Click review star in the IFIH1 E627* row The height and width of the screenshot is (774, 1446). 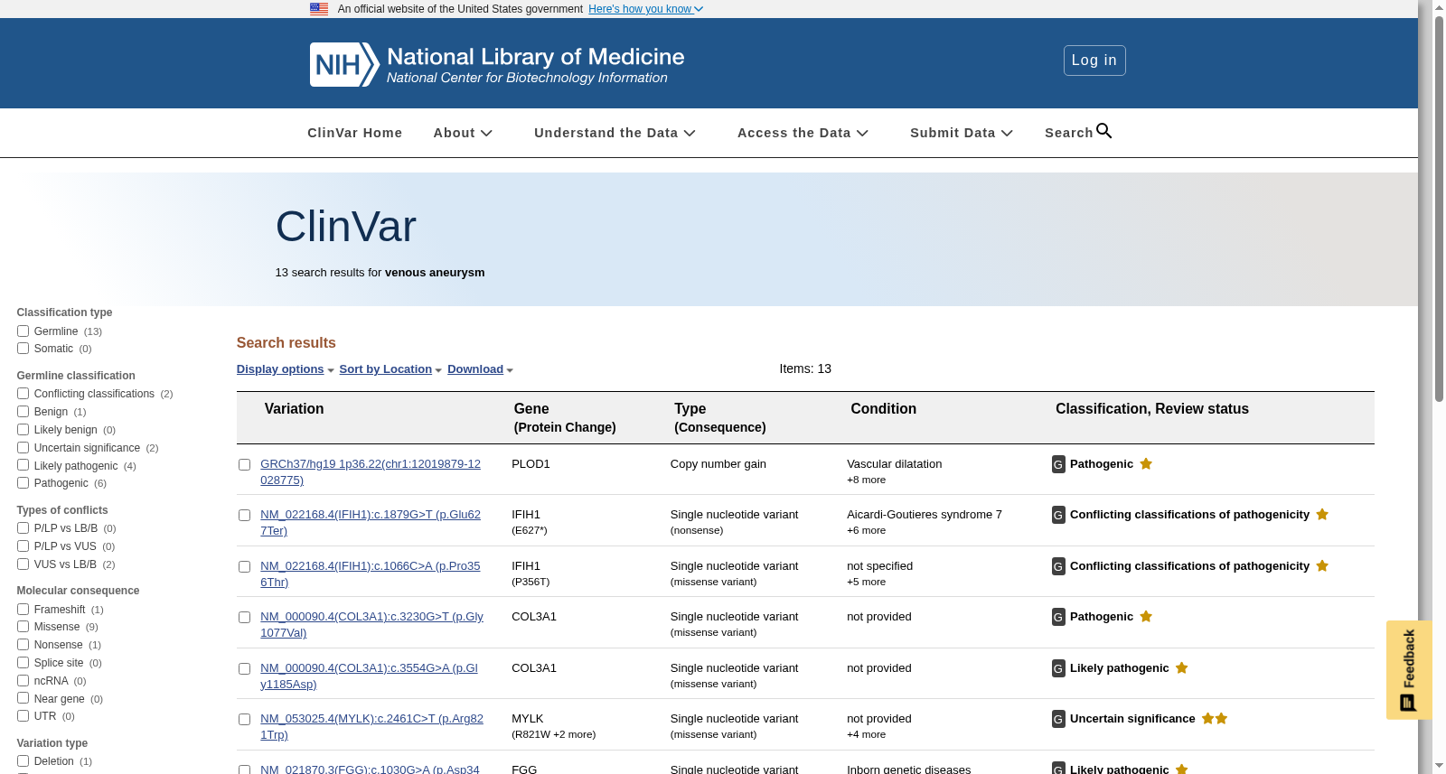pyautogui.click(x=1322, y=515)
